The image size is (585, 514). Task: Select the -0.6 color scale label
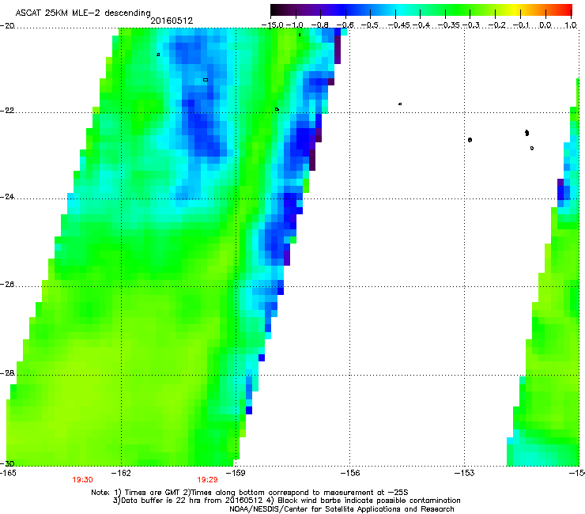[345, 25]
